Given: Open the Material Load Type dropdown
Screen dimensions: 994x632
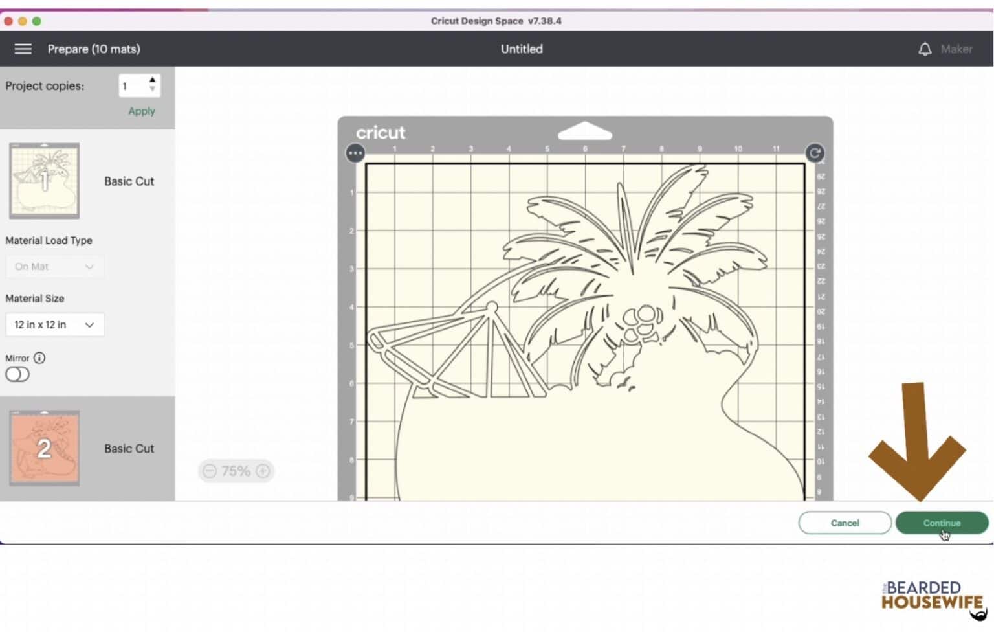Looking at the screenshot, I should (x=54, y=267).
